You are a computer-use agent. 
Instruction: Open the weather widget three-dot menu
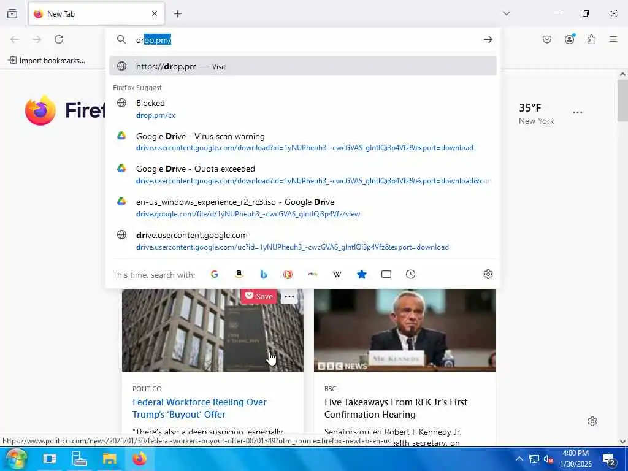(578, 113)
